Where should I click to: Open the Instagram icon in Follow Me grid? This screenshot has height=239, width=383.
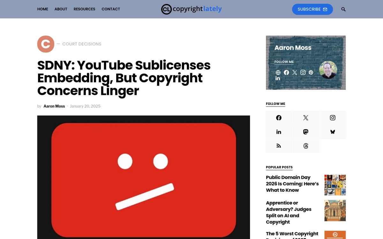pyautogui.click(x=333, y=118)
